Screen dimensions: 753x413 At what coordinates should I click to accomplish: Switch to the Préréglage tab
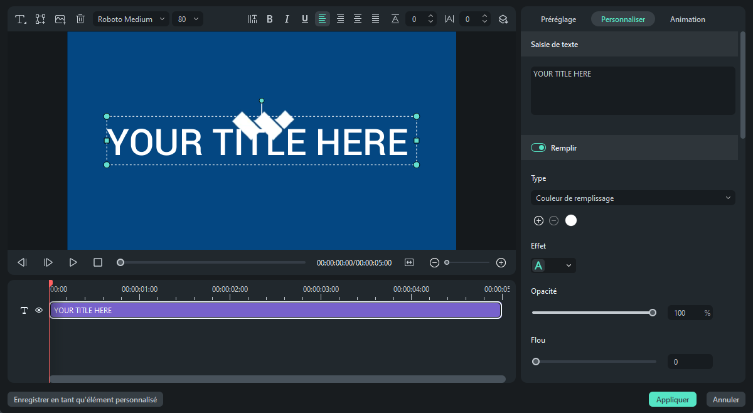pos(558,19)
